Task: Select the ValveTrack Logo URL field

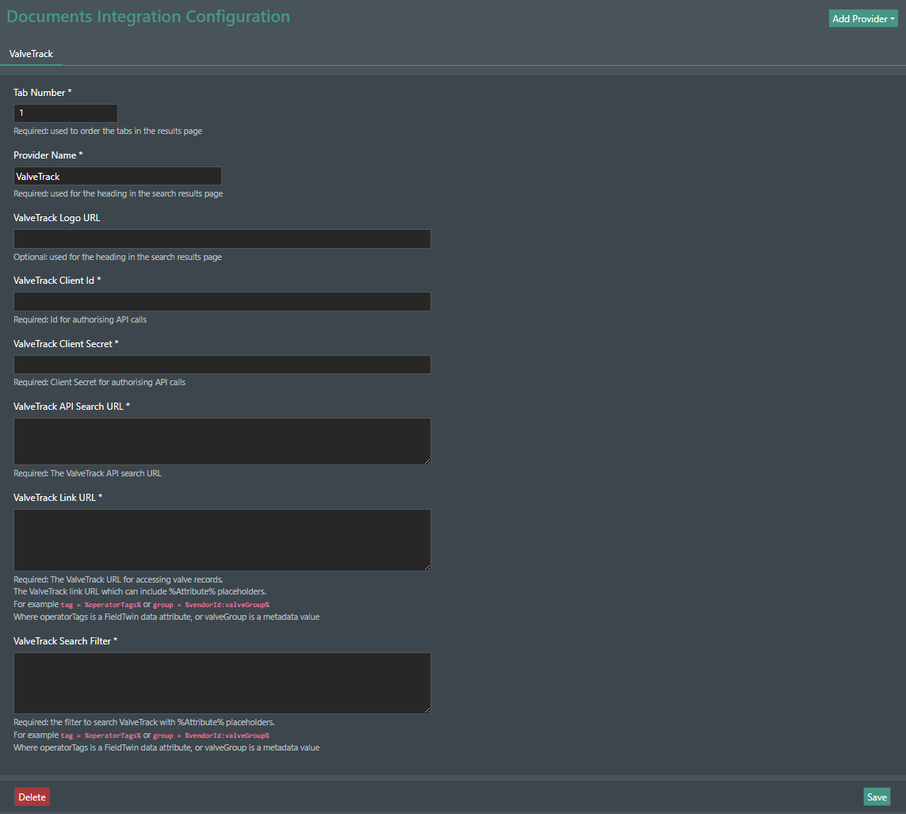Action: tap(222, 239)
